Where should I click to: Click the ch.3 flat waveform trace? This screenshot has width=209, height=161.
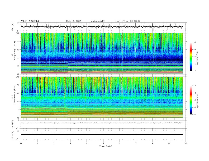pos(102,123)
